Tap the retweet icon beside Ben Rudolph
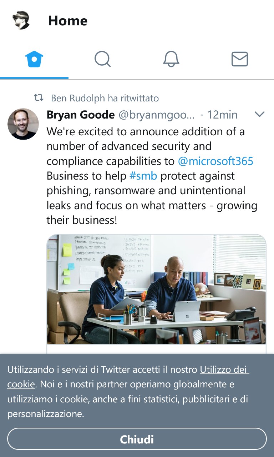Screen dimensions: 274x457 click(x=39, y=97)
